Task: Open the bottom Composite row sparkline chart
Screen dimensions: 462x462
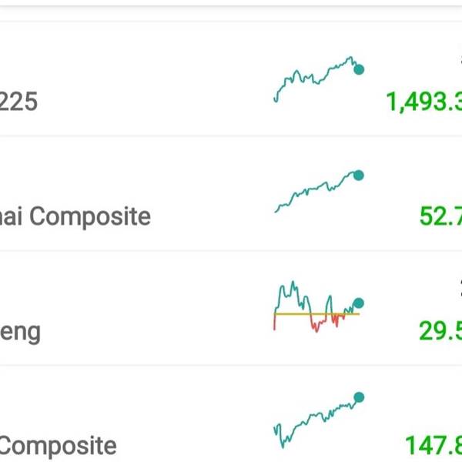Action: tap(316, 422)
